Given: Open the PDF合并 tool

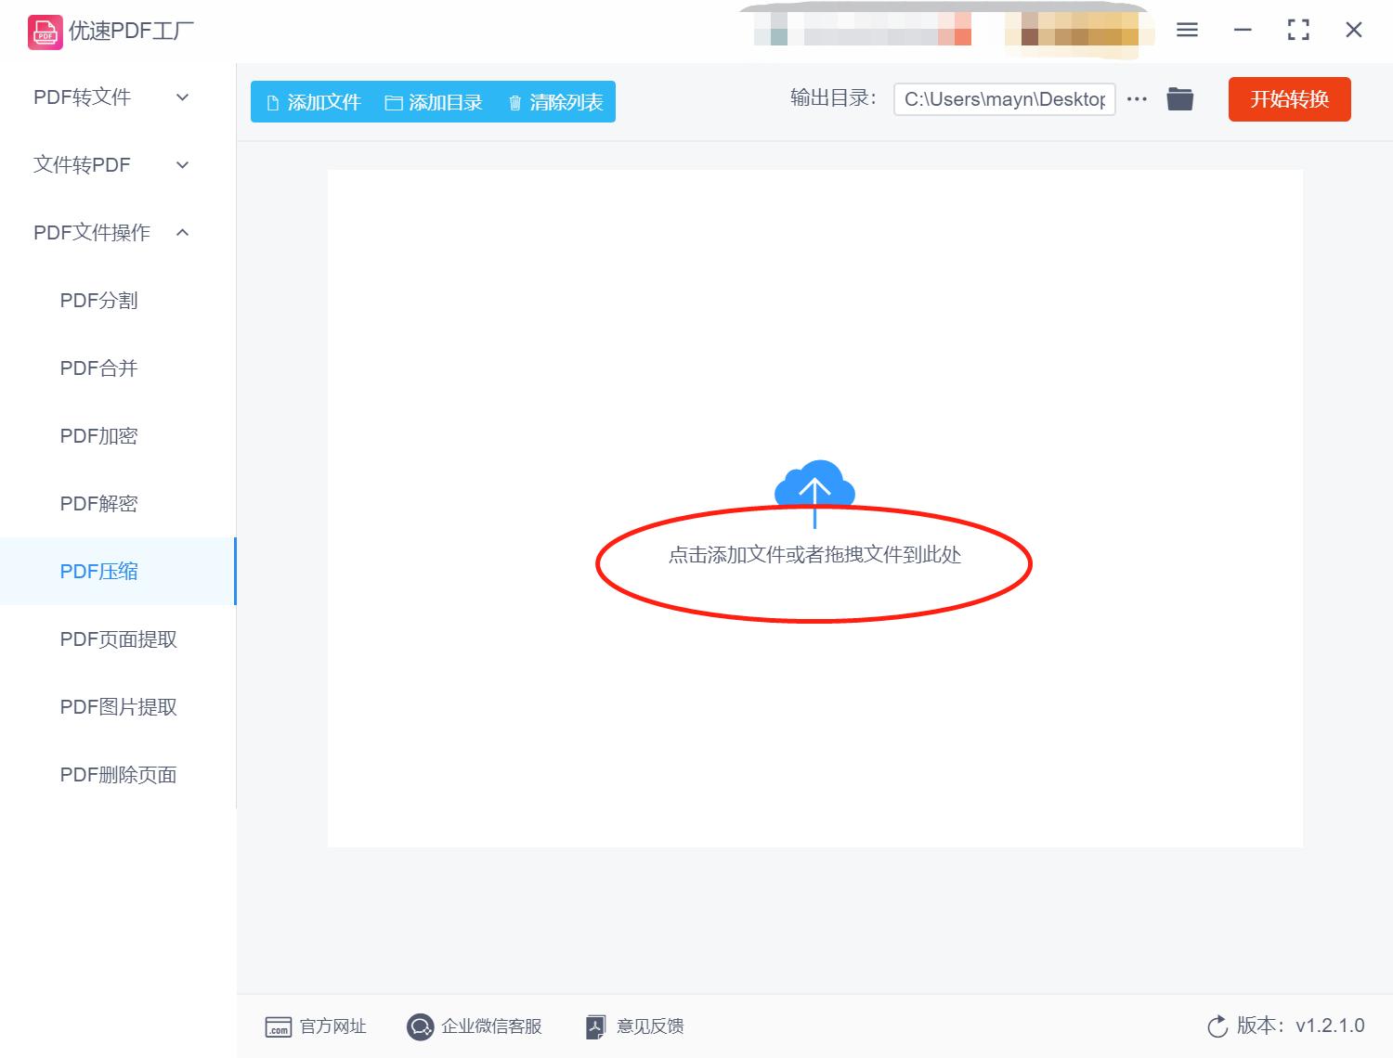Looking at the screenshot, I should [x=98, y=368].
